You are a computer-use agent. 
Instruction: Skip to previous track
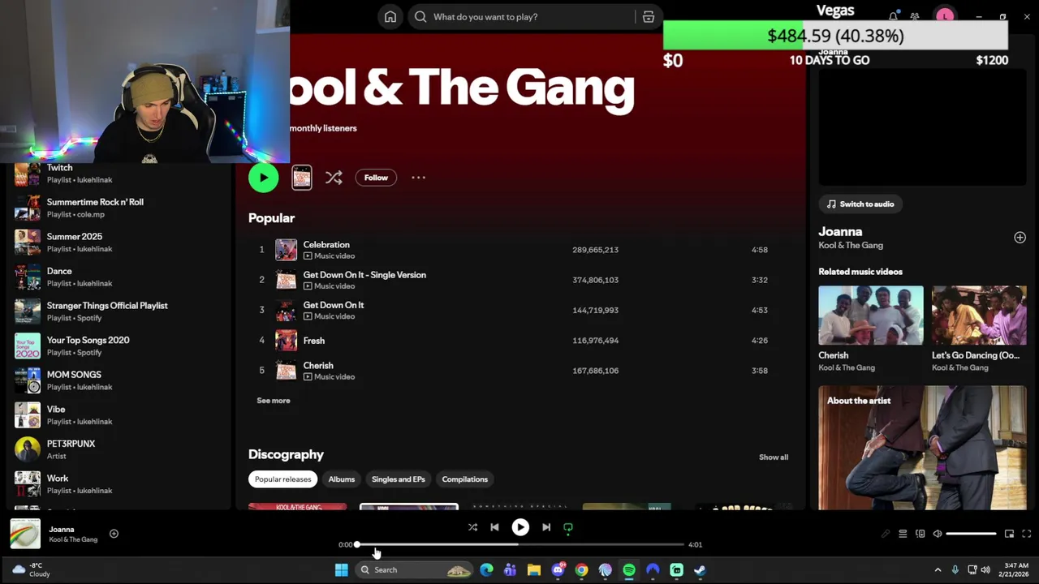[494, 527]
